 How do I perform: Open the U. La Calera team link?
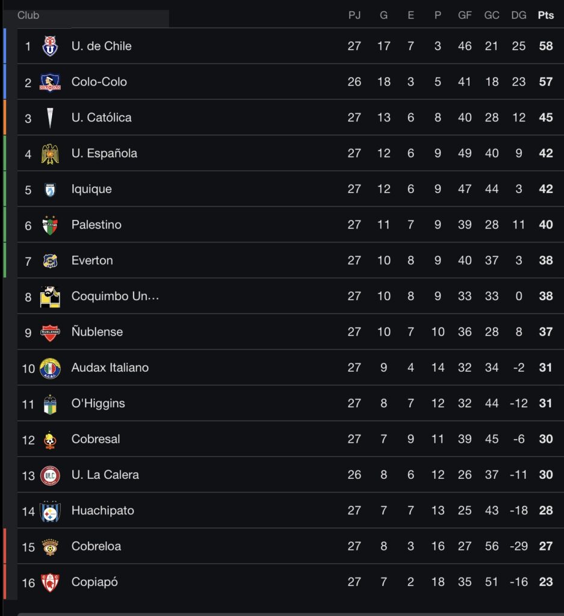105,475
